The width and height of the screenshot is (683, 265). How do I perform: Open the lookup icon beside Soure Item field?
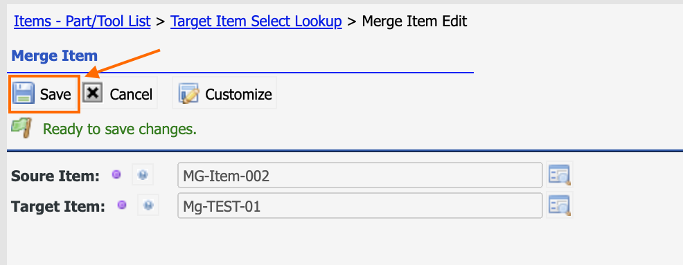click(x=559, y=175)
